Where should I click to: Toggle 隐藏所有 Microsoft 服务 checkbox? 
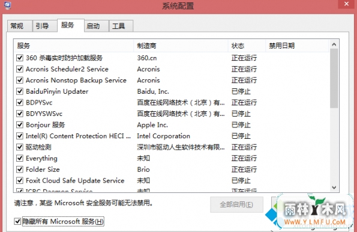coord(17,221)
